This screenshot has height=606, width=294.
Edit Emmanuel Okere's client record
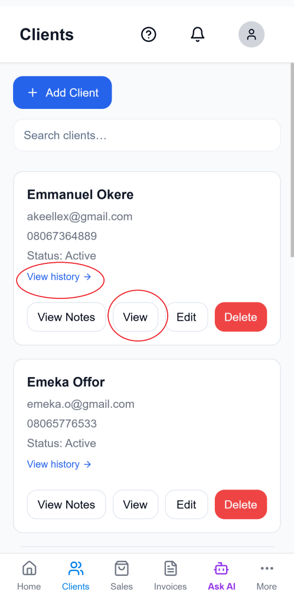pos(187,317)
